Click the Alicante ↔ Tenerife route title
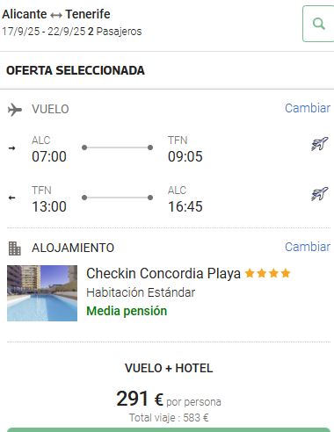This screenshot has height=432, width=334. [x=56, y=14]
